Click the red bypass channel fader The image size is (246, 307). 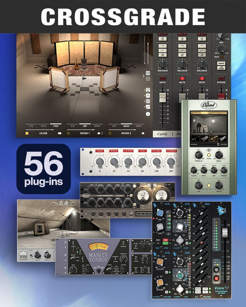point(221,97)
